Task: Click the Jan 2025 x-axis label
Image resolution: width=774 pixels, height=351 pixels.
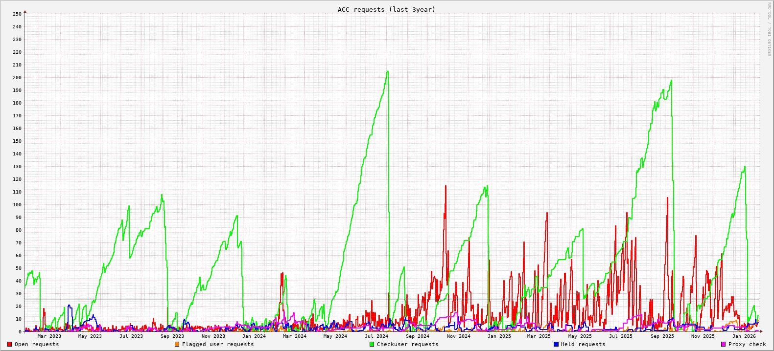Action: coord(499,336)
